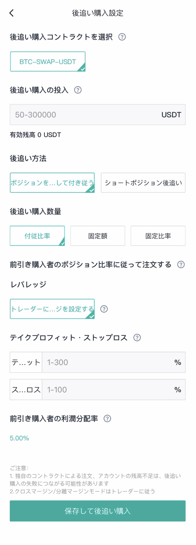Choose ショートポジション後追い method

(143, 183)
